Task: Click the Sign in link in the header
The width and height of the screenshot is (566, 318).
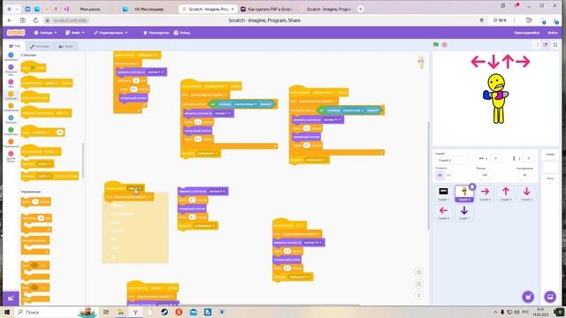Action: (553, 33)
